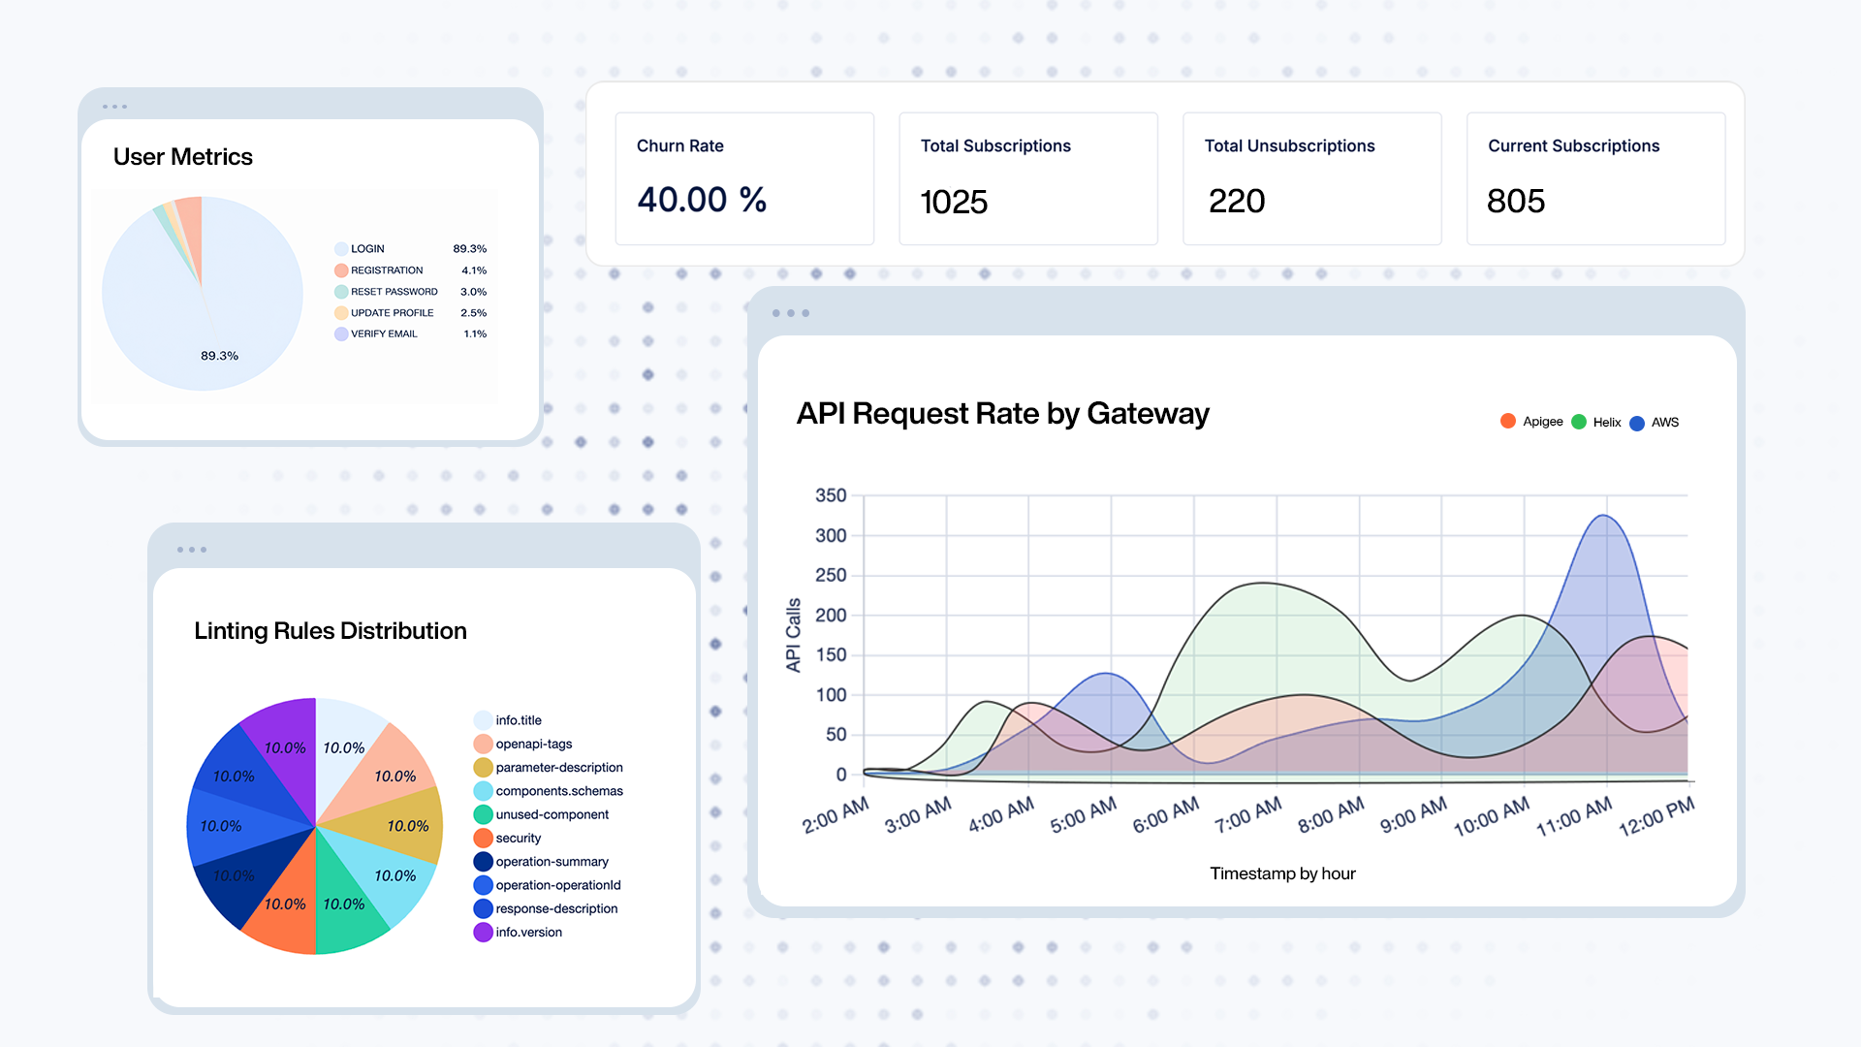Click the UPDATE PROFILE legend marker

341,313
